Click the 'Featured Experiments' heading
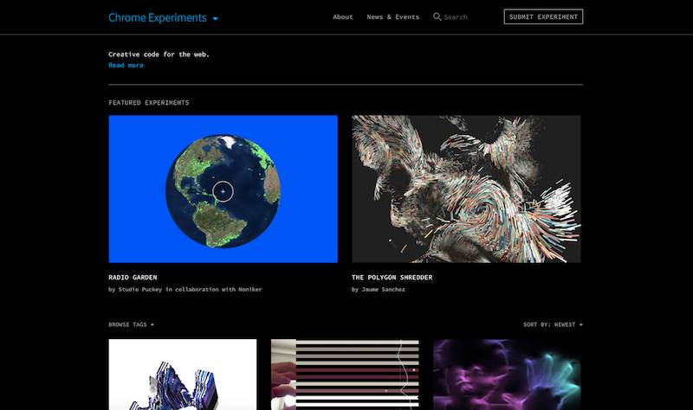Image resolution: width=693 pixels, height=410 pixels. (x=148, y=102)
